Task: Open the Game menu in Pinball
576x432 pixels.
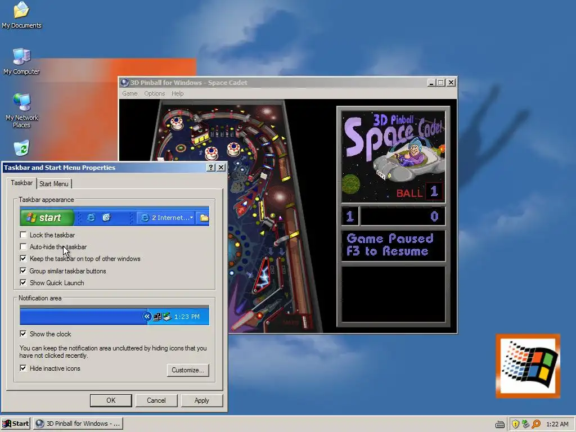Action: pyautogui.click(x=130, y=94)
